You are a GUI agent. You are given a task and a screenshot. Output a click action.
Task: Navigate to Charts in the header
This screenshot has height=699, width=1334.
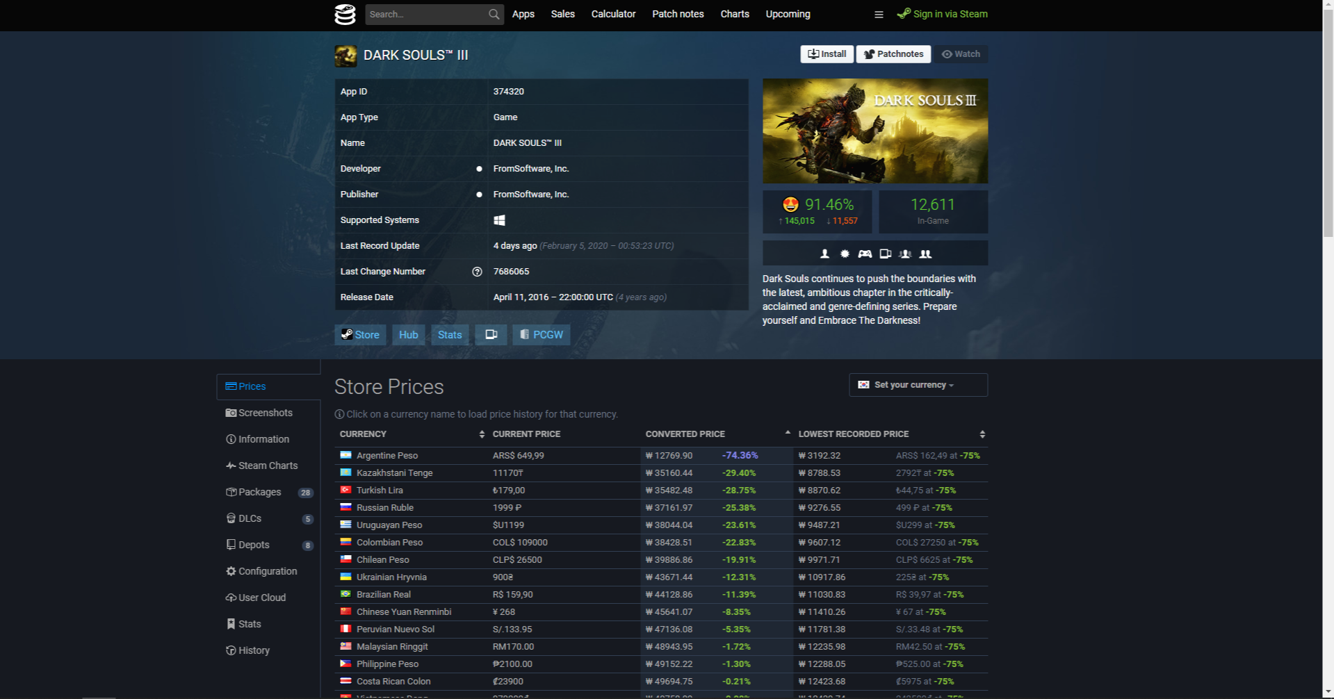735,14
